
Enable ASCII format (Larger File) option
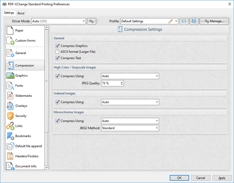point(57,52)
